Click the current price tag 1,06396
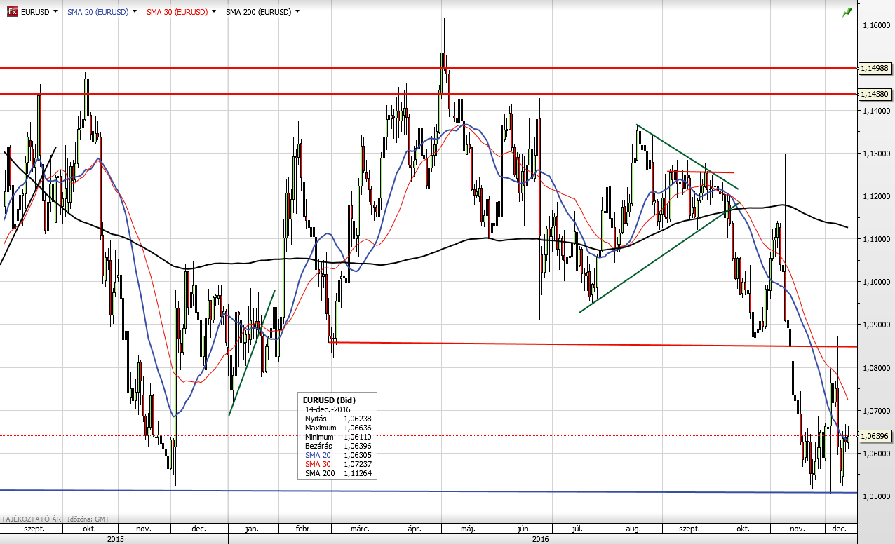This screenshot has height=544, width=895. [875, 436]
